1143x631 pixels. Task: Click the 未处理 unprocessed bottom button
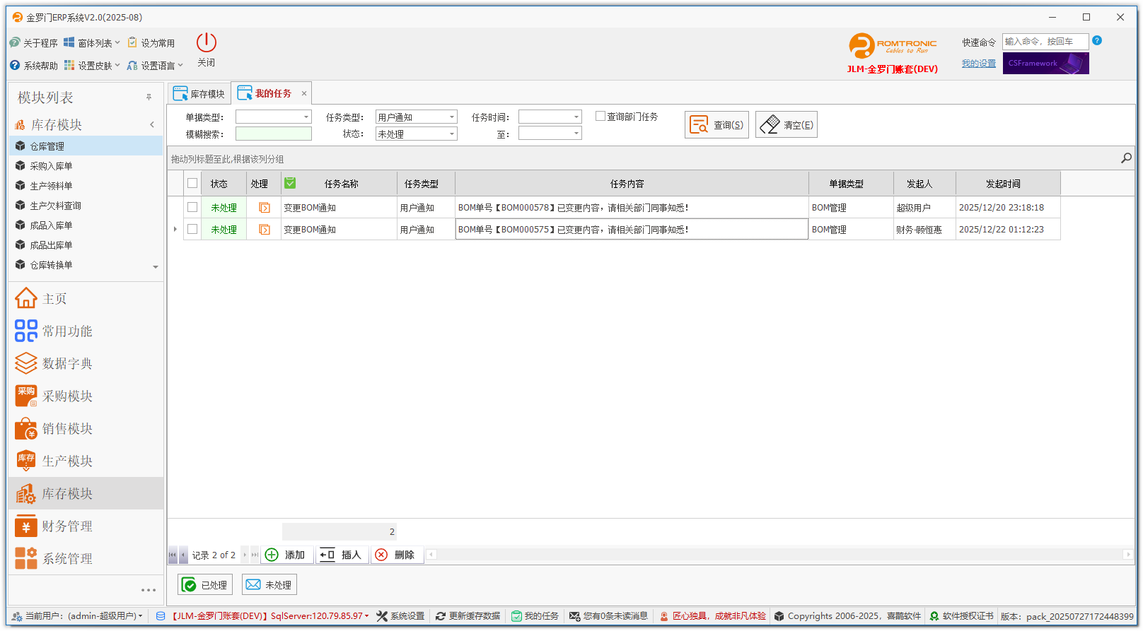[x=269, y=584]
